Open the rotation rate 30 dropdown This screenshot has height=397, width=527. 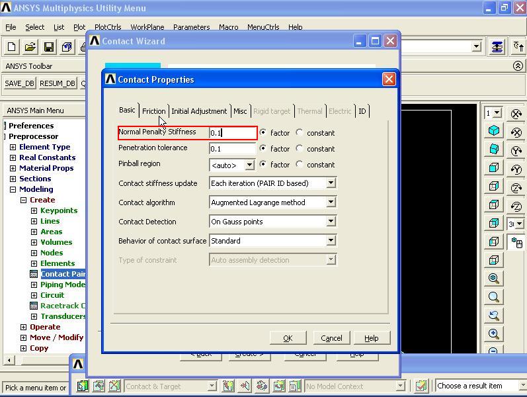(520, 224)
